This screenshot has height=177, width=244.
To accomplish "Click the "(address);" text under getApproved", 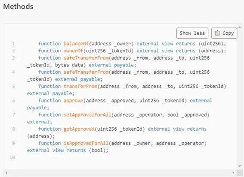I will tap(41, 136).
